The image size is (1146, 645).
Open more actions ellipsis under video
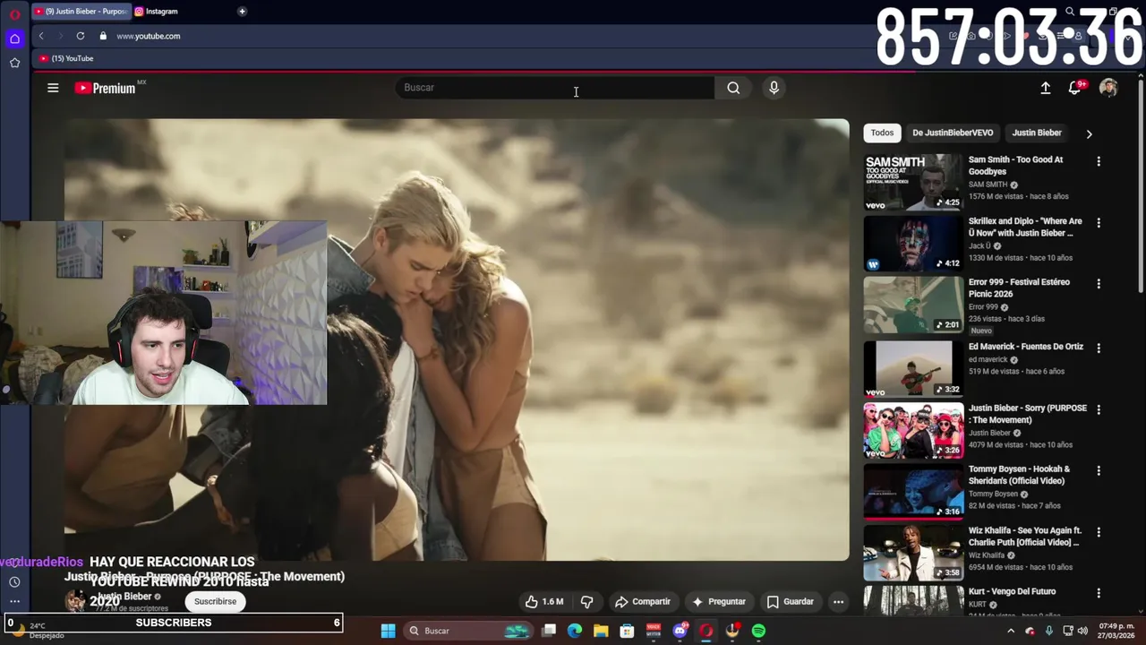pos(838,602)
